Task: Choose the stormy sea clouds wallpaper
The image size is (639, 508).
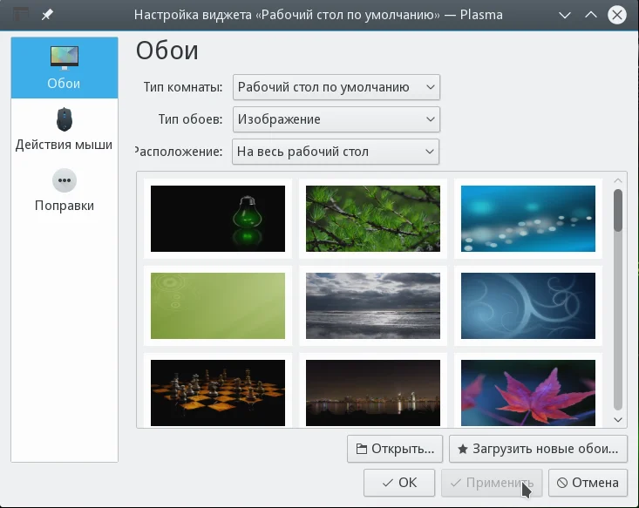Action: (373, 306)
